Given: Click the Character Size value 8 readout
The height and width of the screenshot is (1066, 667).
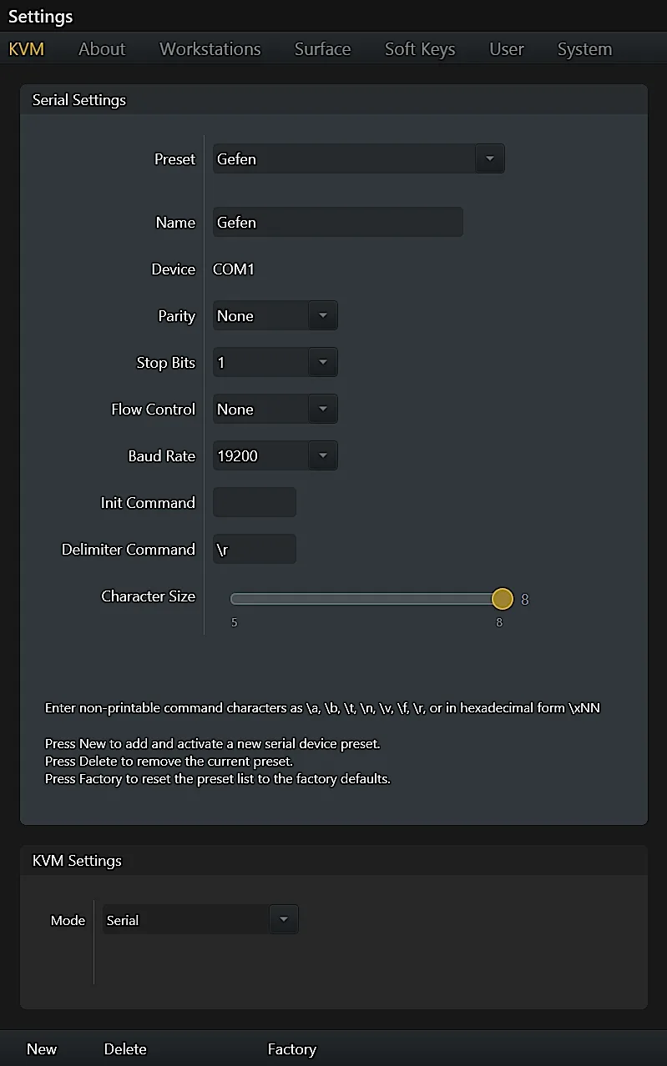Looking at the screenshot, I should [x=525, y=599].
